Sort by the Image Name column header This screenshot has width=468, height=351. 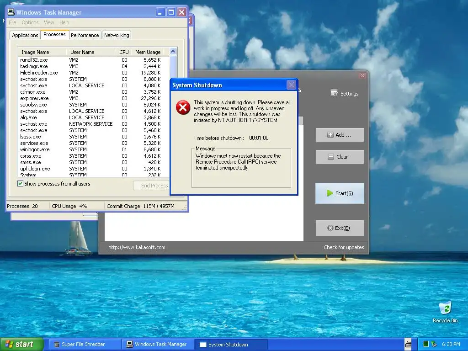(42, 52)
